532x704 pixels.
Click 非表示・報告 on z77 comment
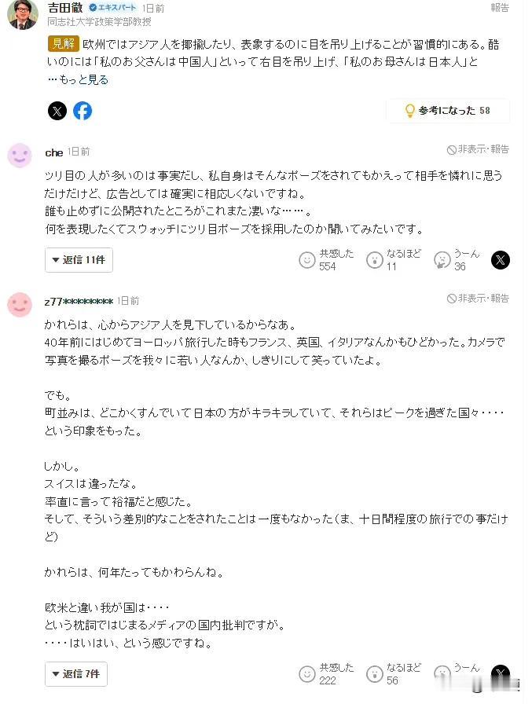point(478,299)
